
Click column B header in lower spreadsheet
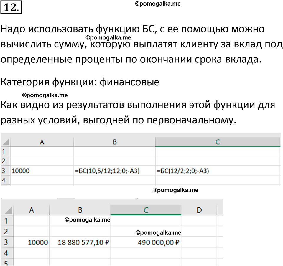pos(80,210)
